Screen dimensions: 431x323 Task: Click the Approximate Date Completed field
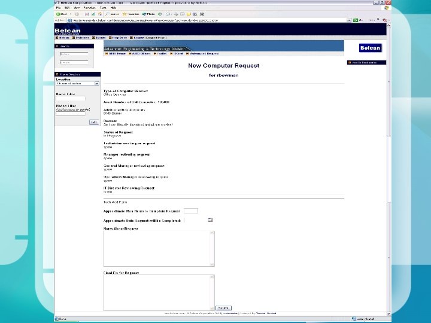tap(195, 220)
